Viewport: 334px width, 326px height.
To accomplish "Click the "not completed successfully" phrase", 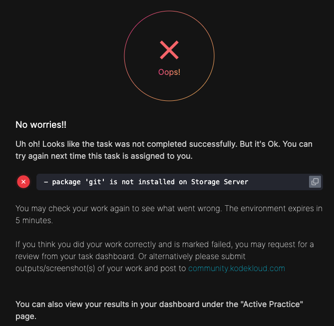I will [x=187, y=144].
